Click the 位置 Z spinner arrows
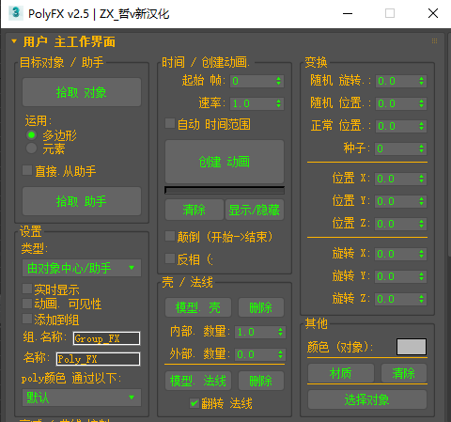 pos(422,224)
